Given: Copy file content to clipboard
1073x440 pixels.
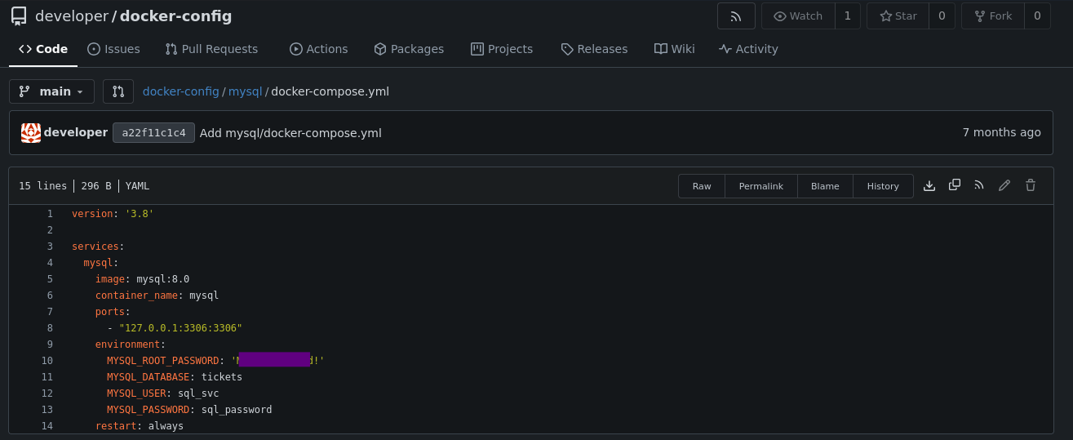Looking at the screenshot, I should coord(954,186).
